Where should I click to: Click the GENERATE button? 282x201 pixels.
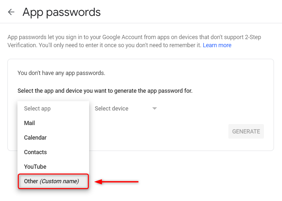[x=246, y=131]
